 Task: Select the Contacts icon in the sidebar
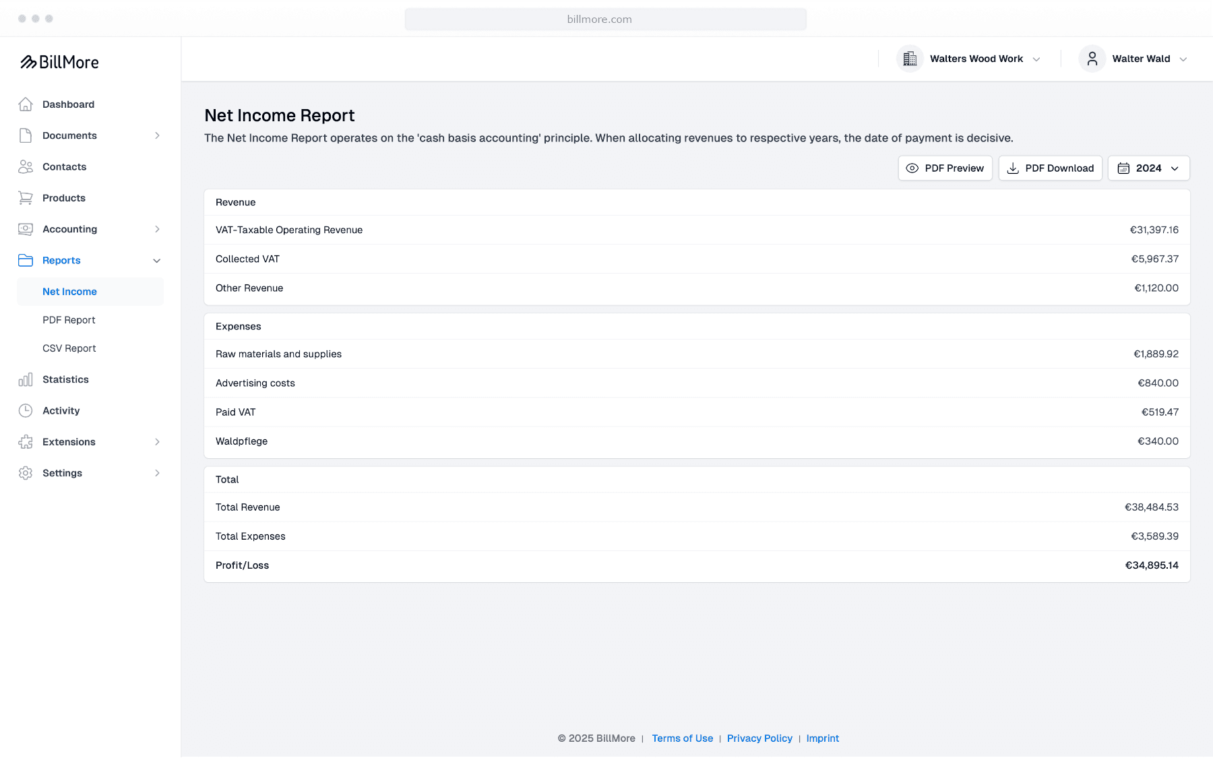pyautogui.click(x=26, y=166)
